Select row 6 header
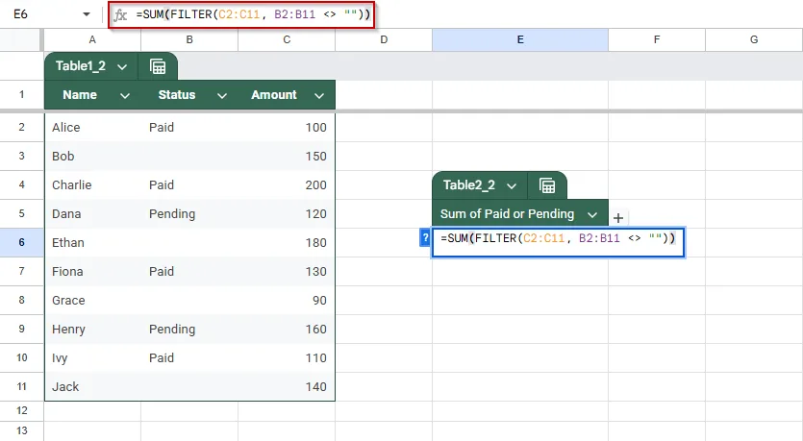Image resolution: width=803 pixels, height=441 pixels. [x=21, y=242]
